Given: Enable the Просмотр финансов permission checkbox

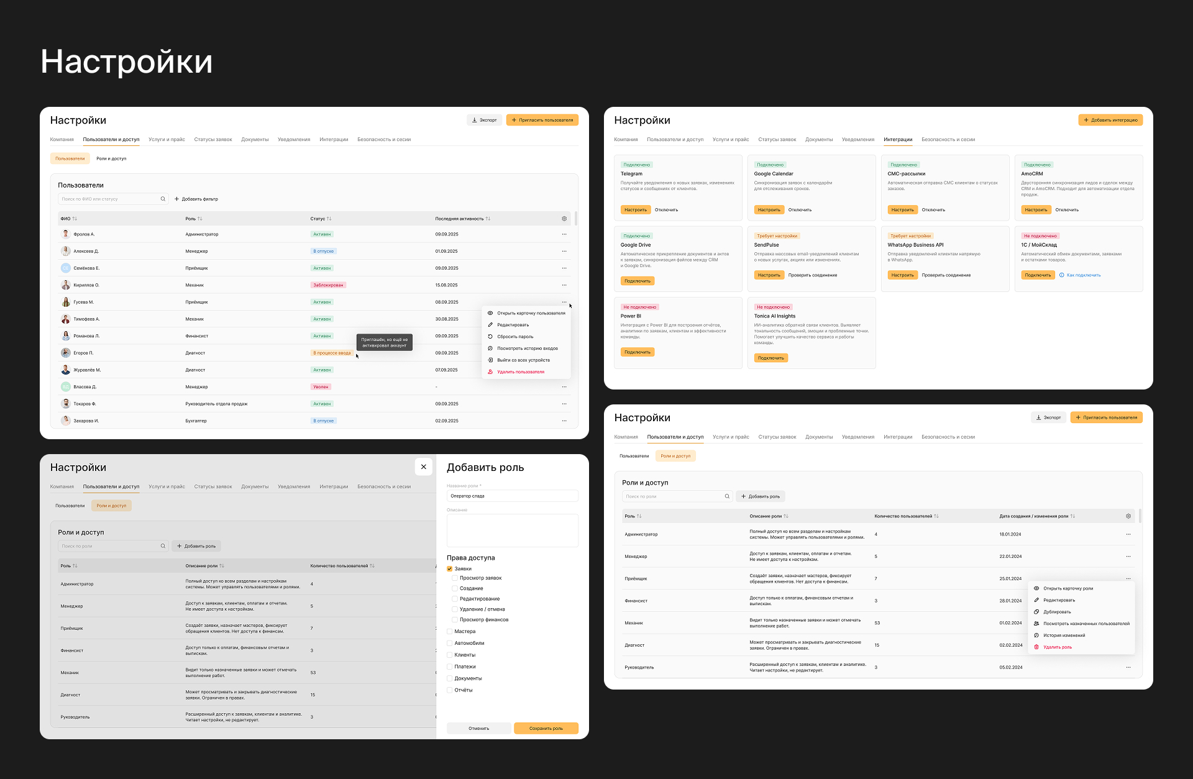Looking at the screenshot, I should click(x=455, y=620).
